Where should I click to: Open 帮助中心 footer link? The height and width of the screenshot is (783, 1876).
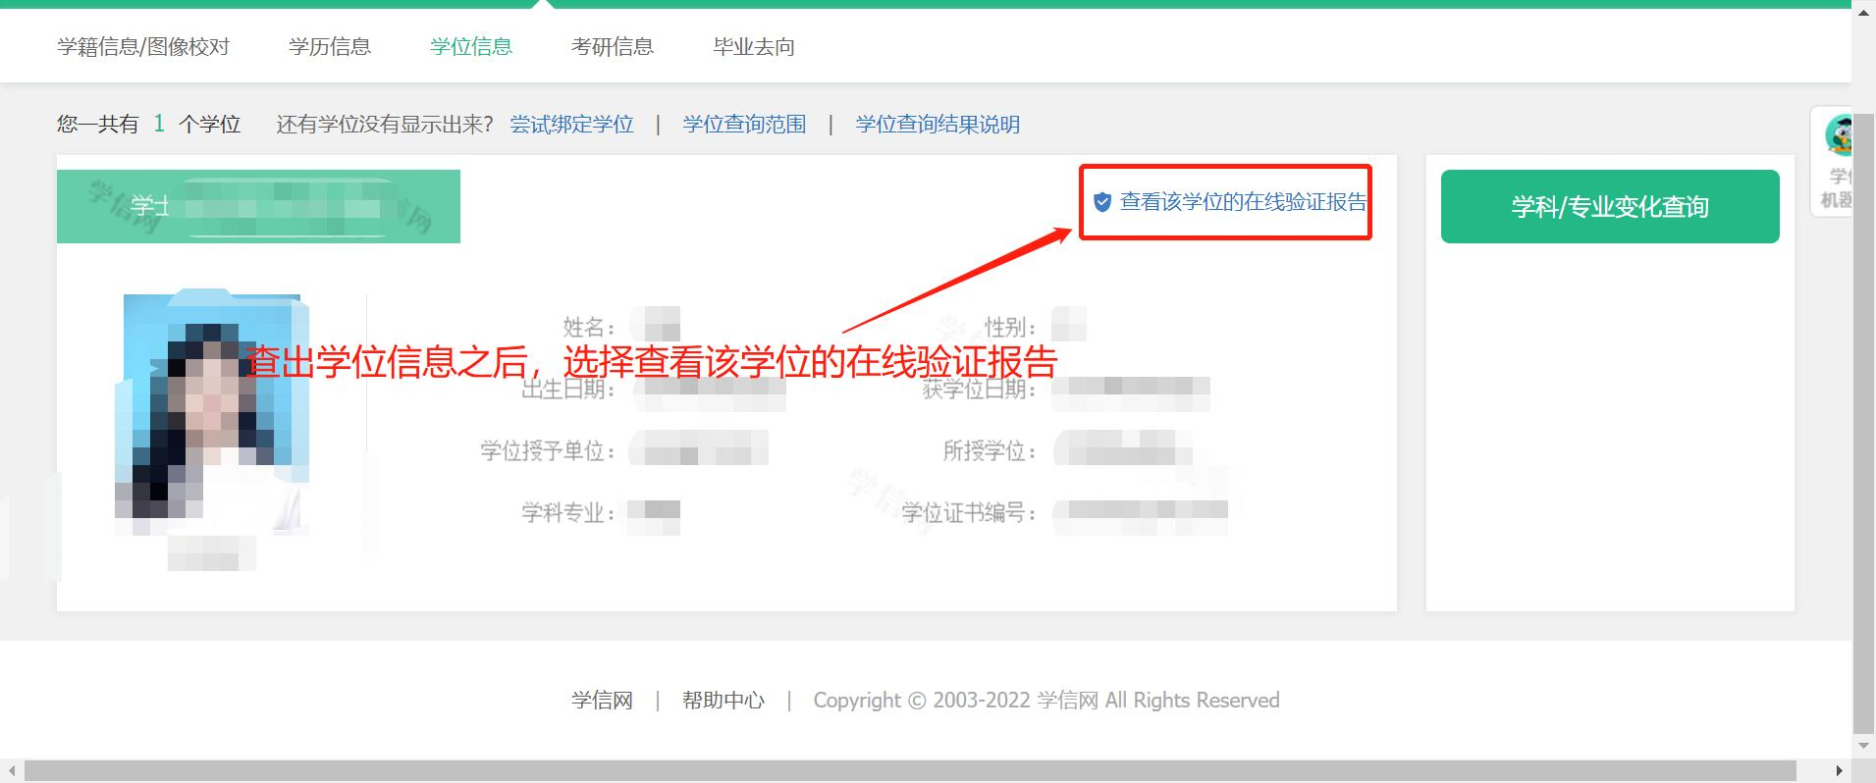click(x=724, y=701)
